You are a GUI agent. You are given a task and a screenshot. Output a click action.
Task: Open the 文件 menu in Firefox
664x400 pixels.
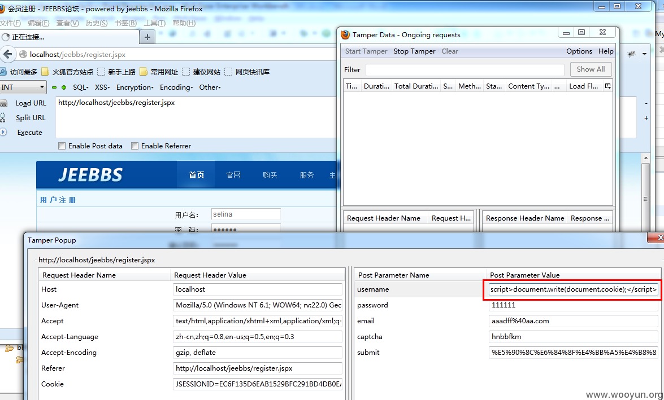(x=10, y=23)
